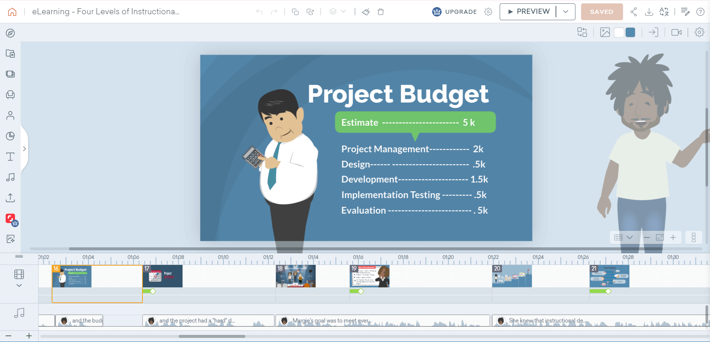Open the characters panel

[x=10, y=115]
